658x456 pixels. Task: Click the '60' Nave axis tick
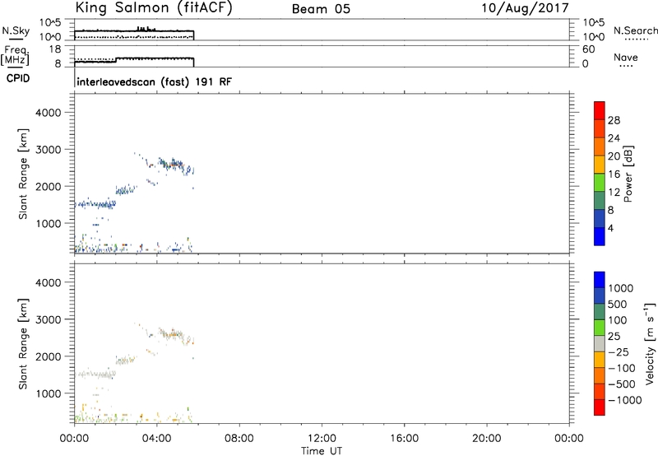[588, 49]
